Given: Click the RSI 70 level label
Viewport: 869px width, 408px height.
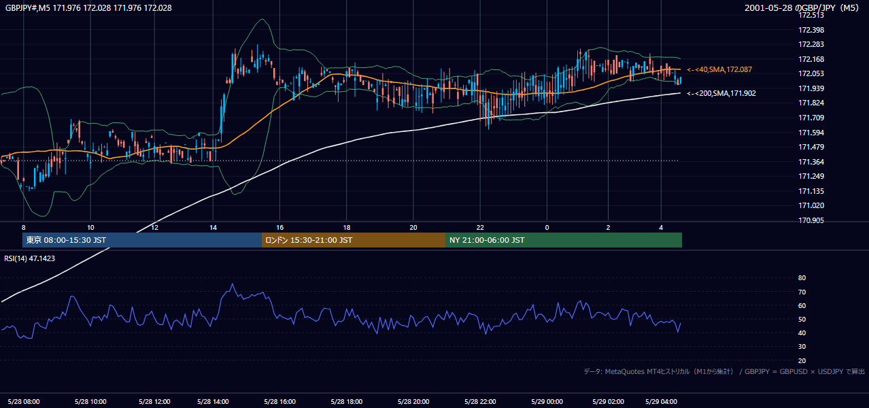Looking at the screenshot, I should (x=802, y=292).
